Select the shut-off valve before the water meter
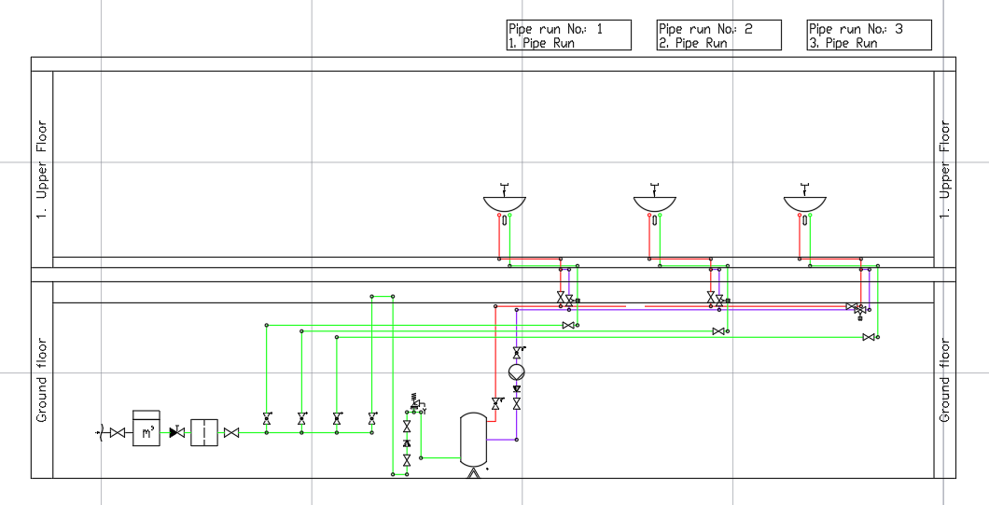The image size is (989, 505). 118,432
